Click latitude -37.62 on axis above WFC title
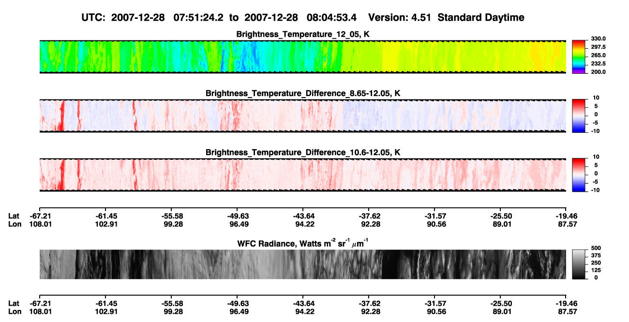Viewport: 629px width, 322px height. point(370,216)
